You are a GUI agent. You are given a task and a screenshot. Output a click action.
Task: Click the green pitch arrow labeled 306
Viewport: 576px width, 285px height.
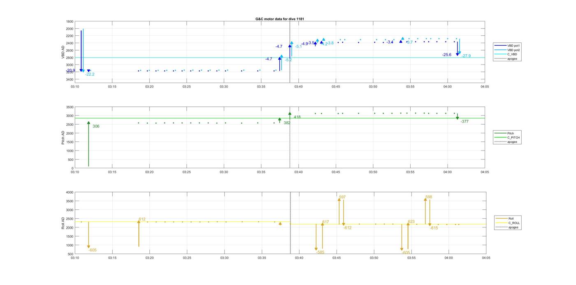coord(88,144)
